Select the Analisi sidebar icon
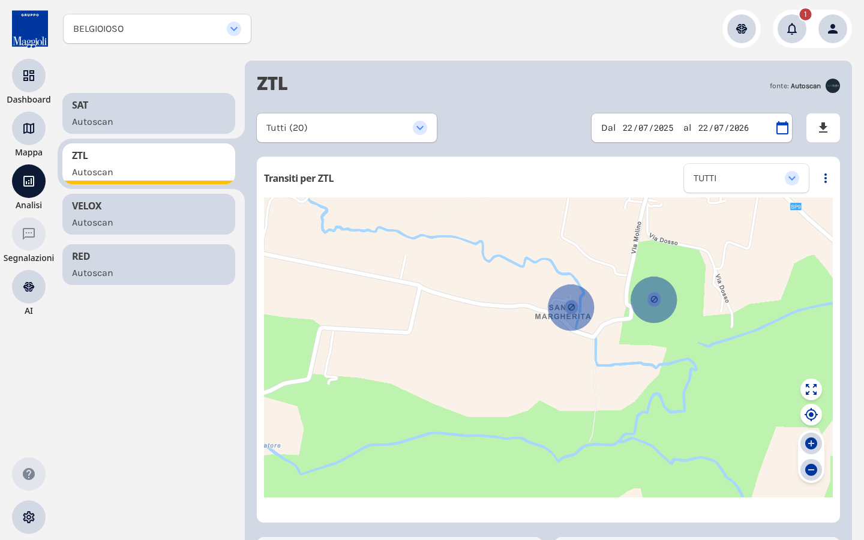Screen dimensions: 864x540 [x=29, y=181]
